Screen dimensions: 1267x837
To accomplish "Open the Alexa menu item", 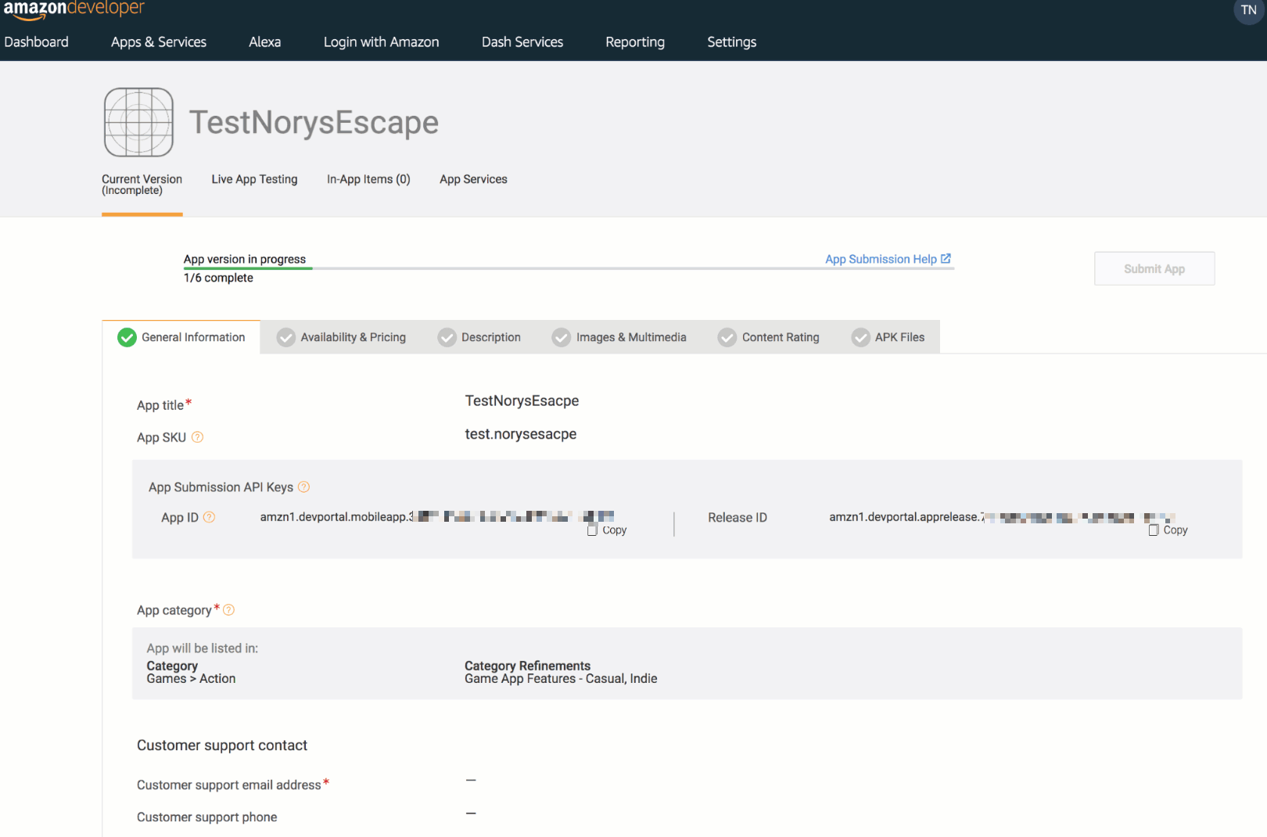I will 264,42.
